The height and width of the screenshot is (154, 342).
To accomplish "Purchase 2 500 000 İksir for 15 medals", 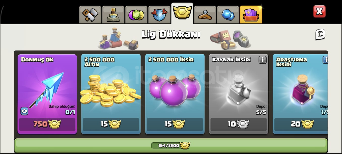I will click(175, 124).
